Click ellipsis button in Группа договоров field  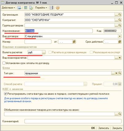click(116, 25)
